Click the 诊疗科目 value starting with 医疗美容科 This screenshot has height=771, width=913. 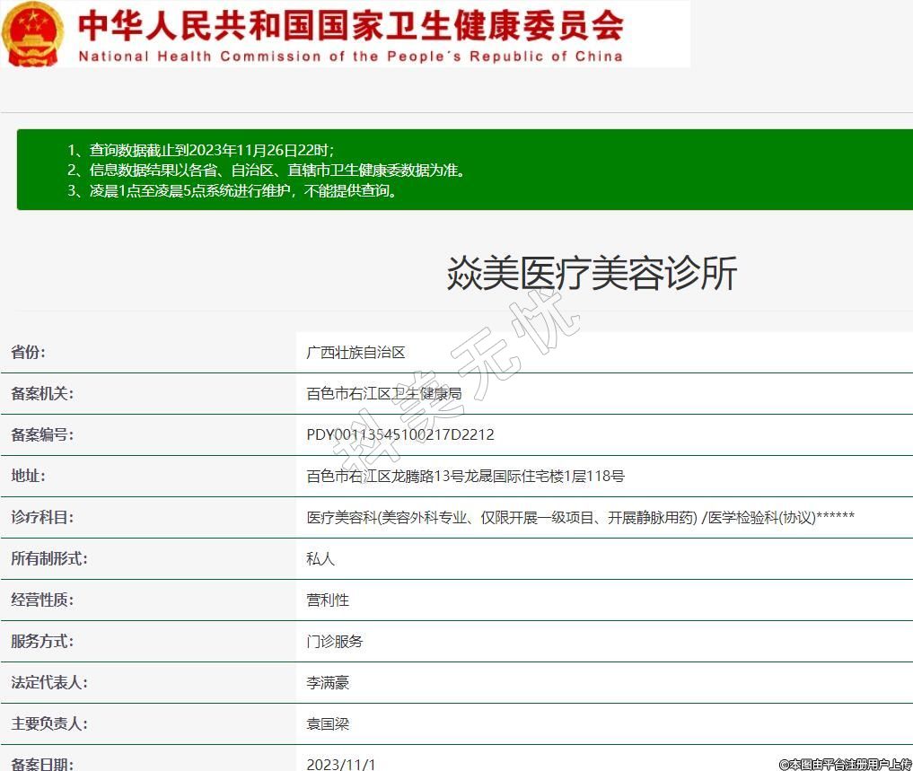click(580, 518)
